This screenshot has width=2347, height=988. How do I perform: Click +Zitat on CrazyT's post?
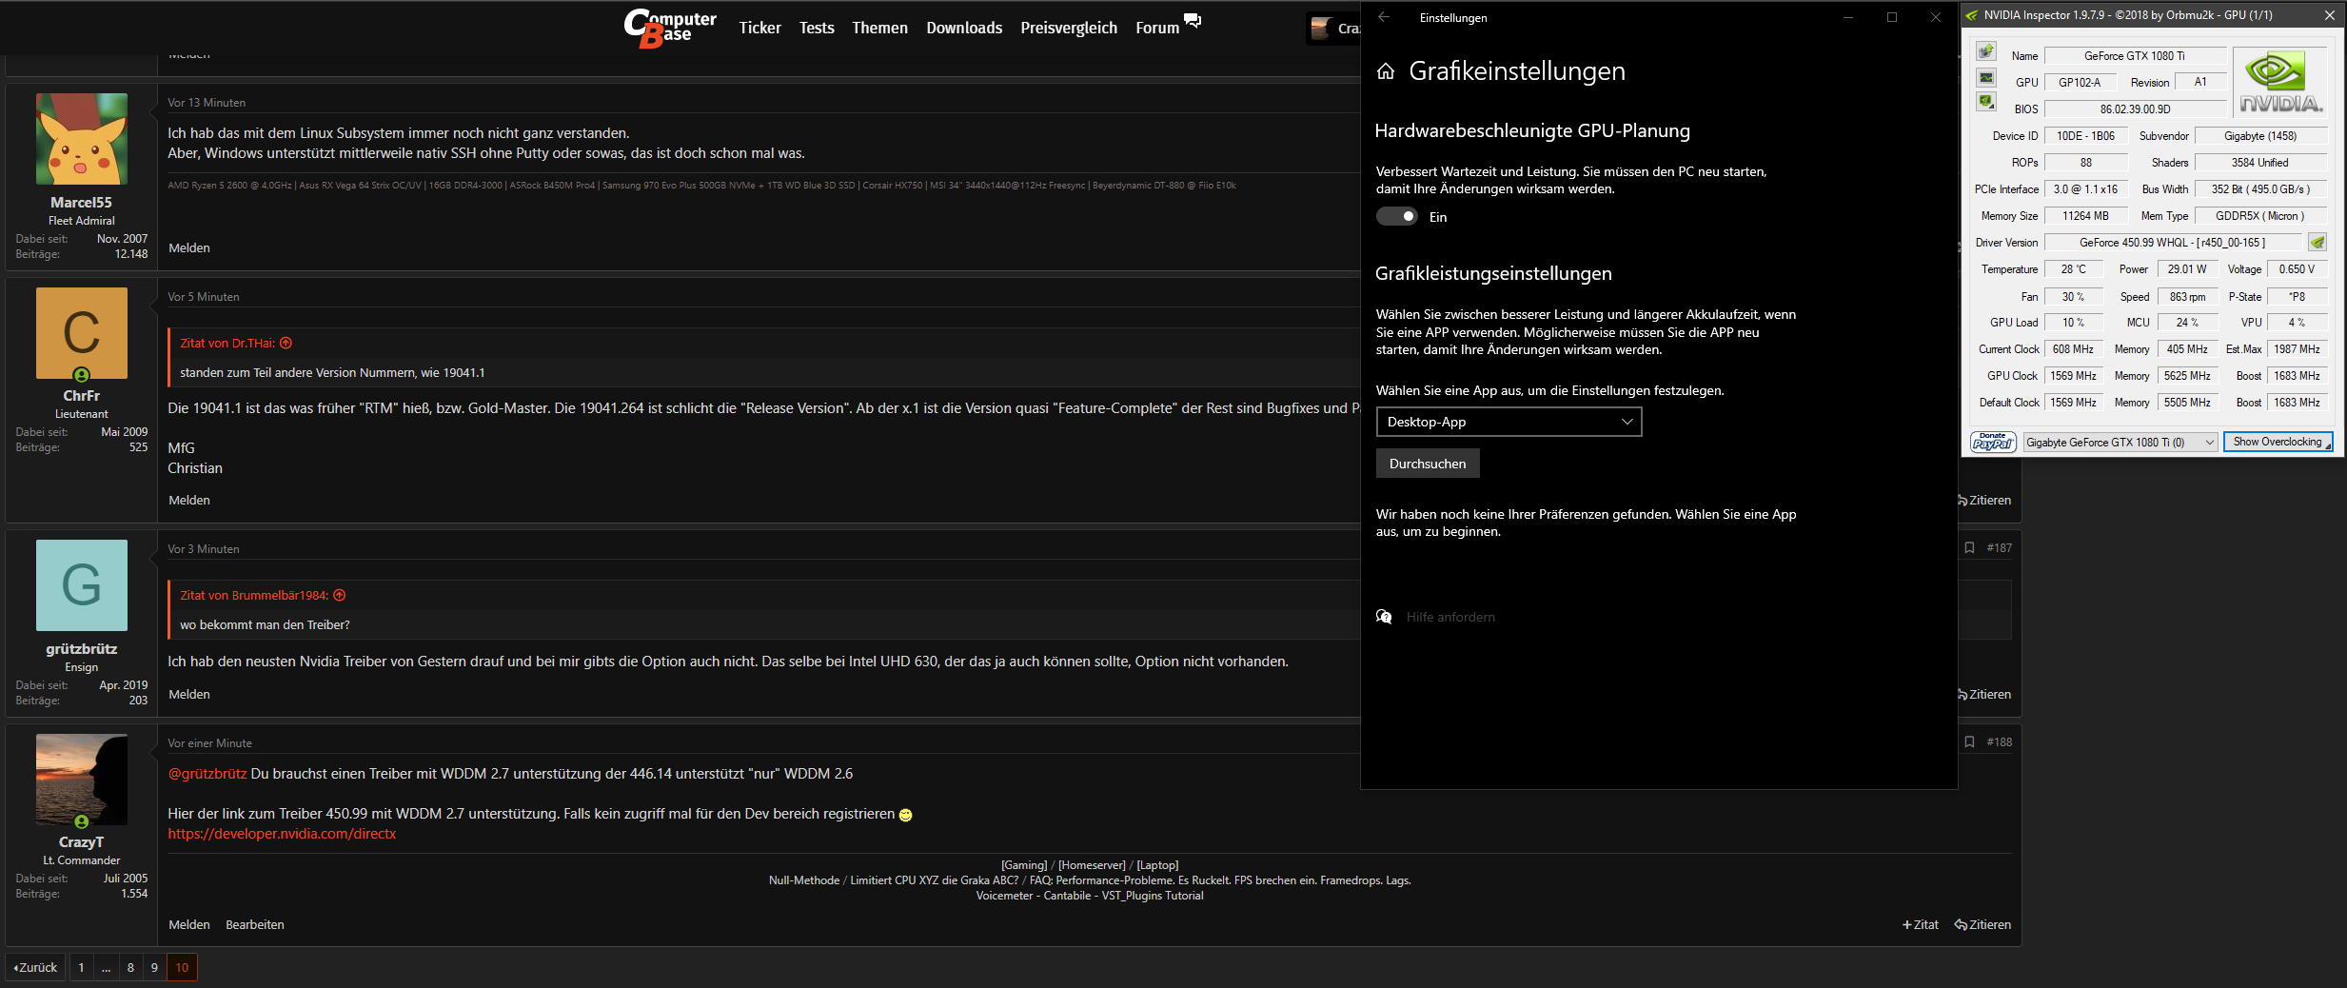pos(1920,924)
